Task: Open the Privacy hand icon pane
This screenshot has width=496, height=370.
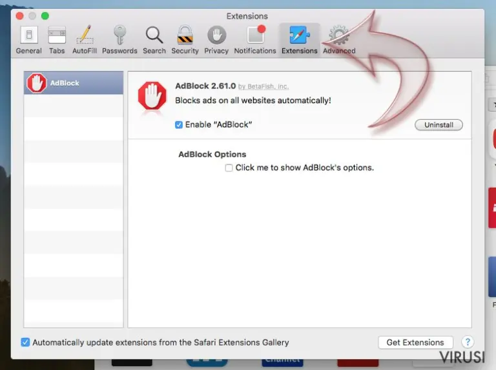Action: (216, 40)
